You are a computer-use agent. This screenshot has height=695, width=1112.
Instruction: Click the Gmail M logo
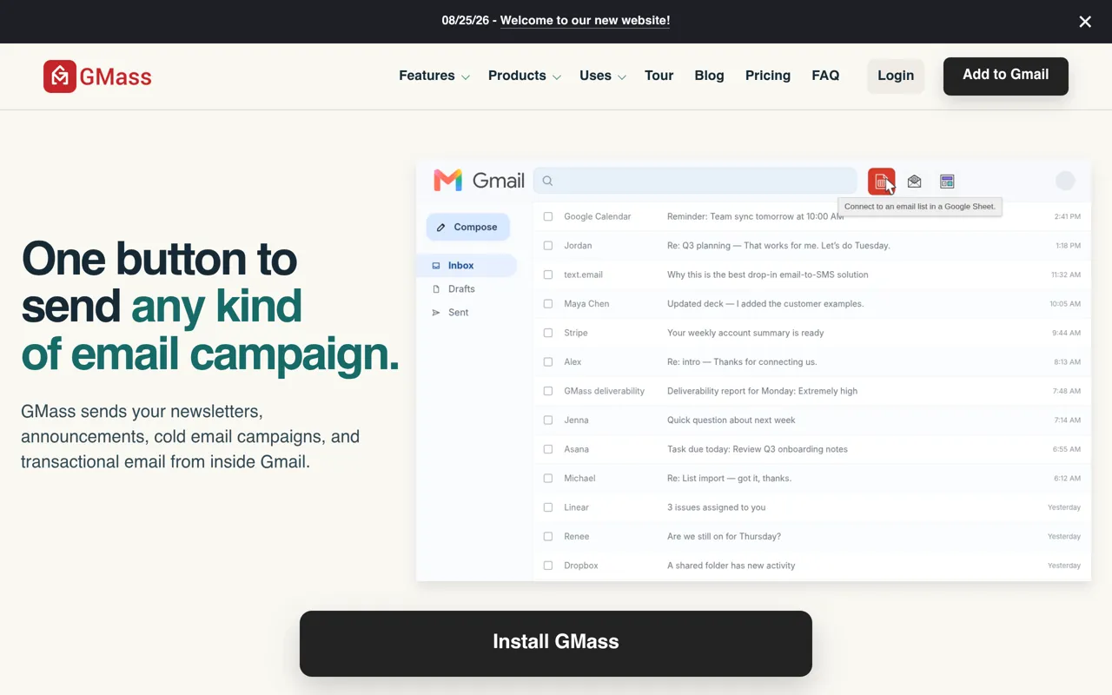pos(447,181)
